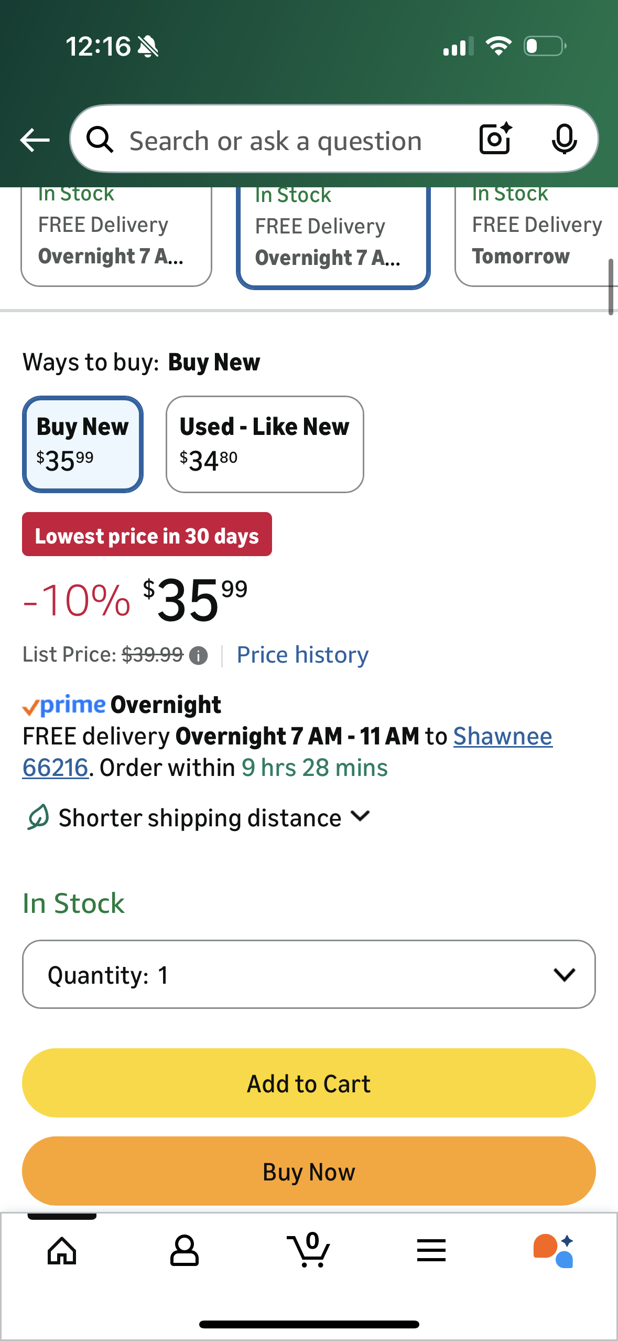
Task: Open camera lens search icon
Action: [495, 139]
